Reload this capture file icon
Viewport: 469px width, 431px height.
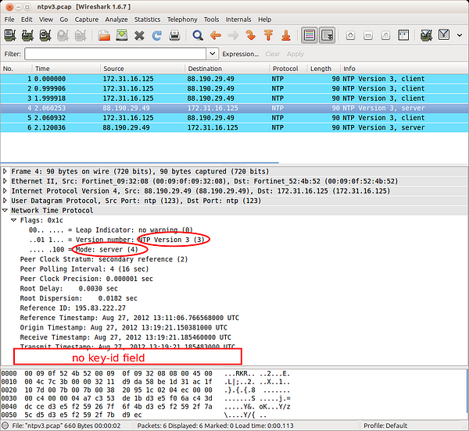157,35
